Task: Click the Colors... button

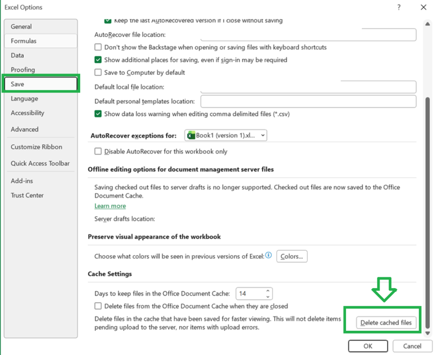Action: (x=292, y=256)
